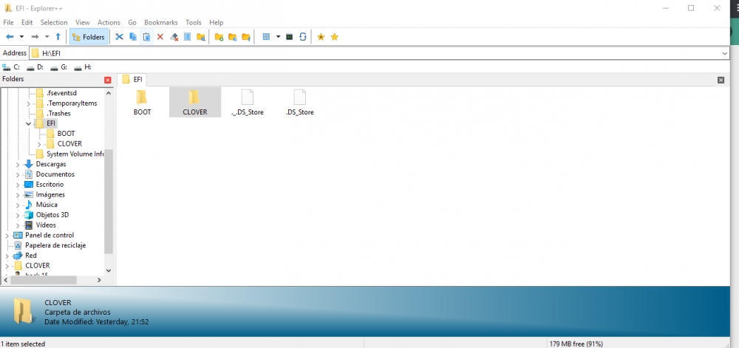Collapse the EFI tree node
Screen dimensions: 739x348
(x=28, y=124)
